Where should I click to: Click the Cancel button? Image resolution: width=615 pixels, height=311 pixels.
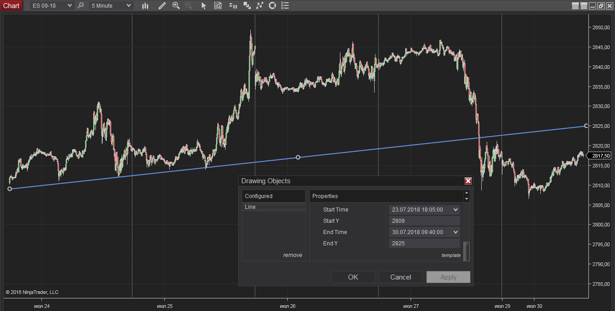coord(401,277)
